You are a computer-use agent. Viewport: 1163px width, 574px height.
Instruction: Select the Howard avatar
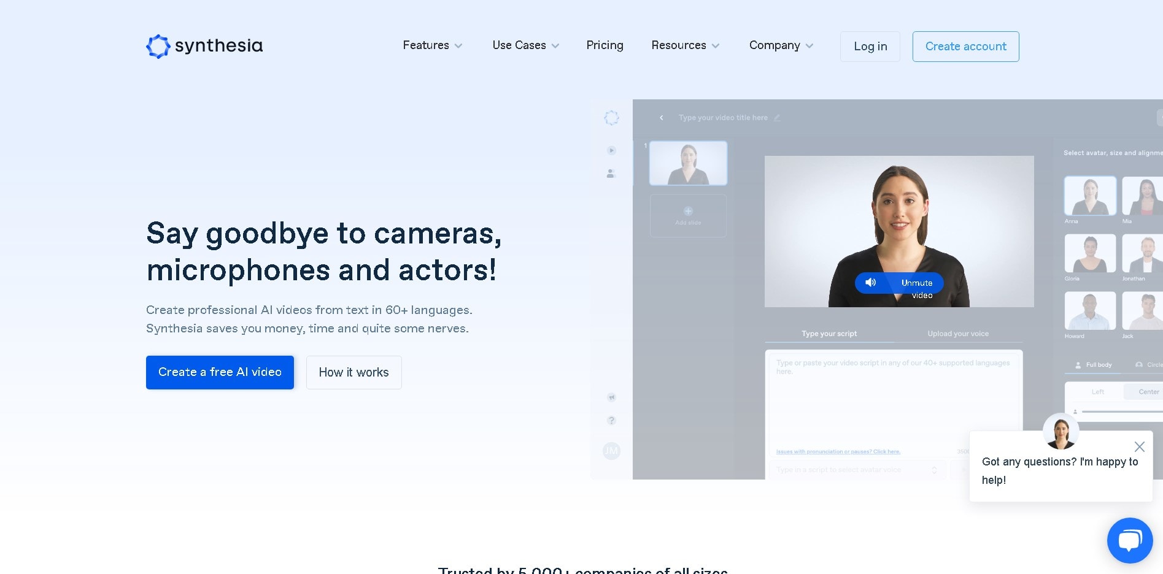point(1090,311)
